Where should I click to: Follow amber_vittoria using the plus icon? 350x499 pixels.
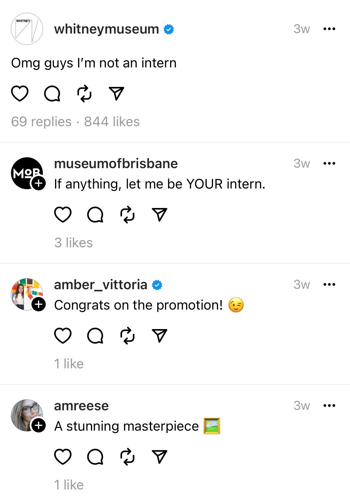[39, 304]
